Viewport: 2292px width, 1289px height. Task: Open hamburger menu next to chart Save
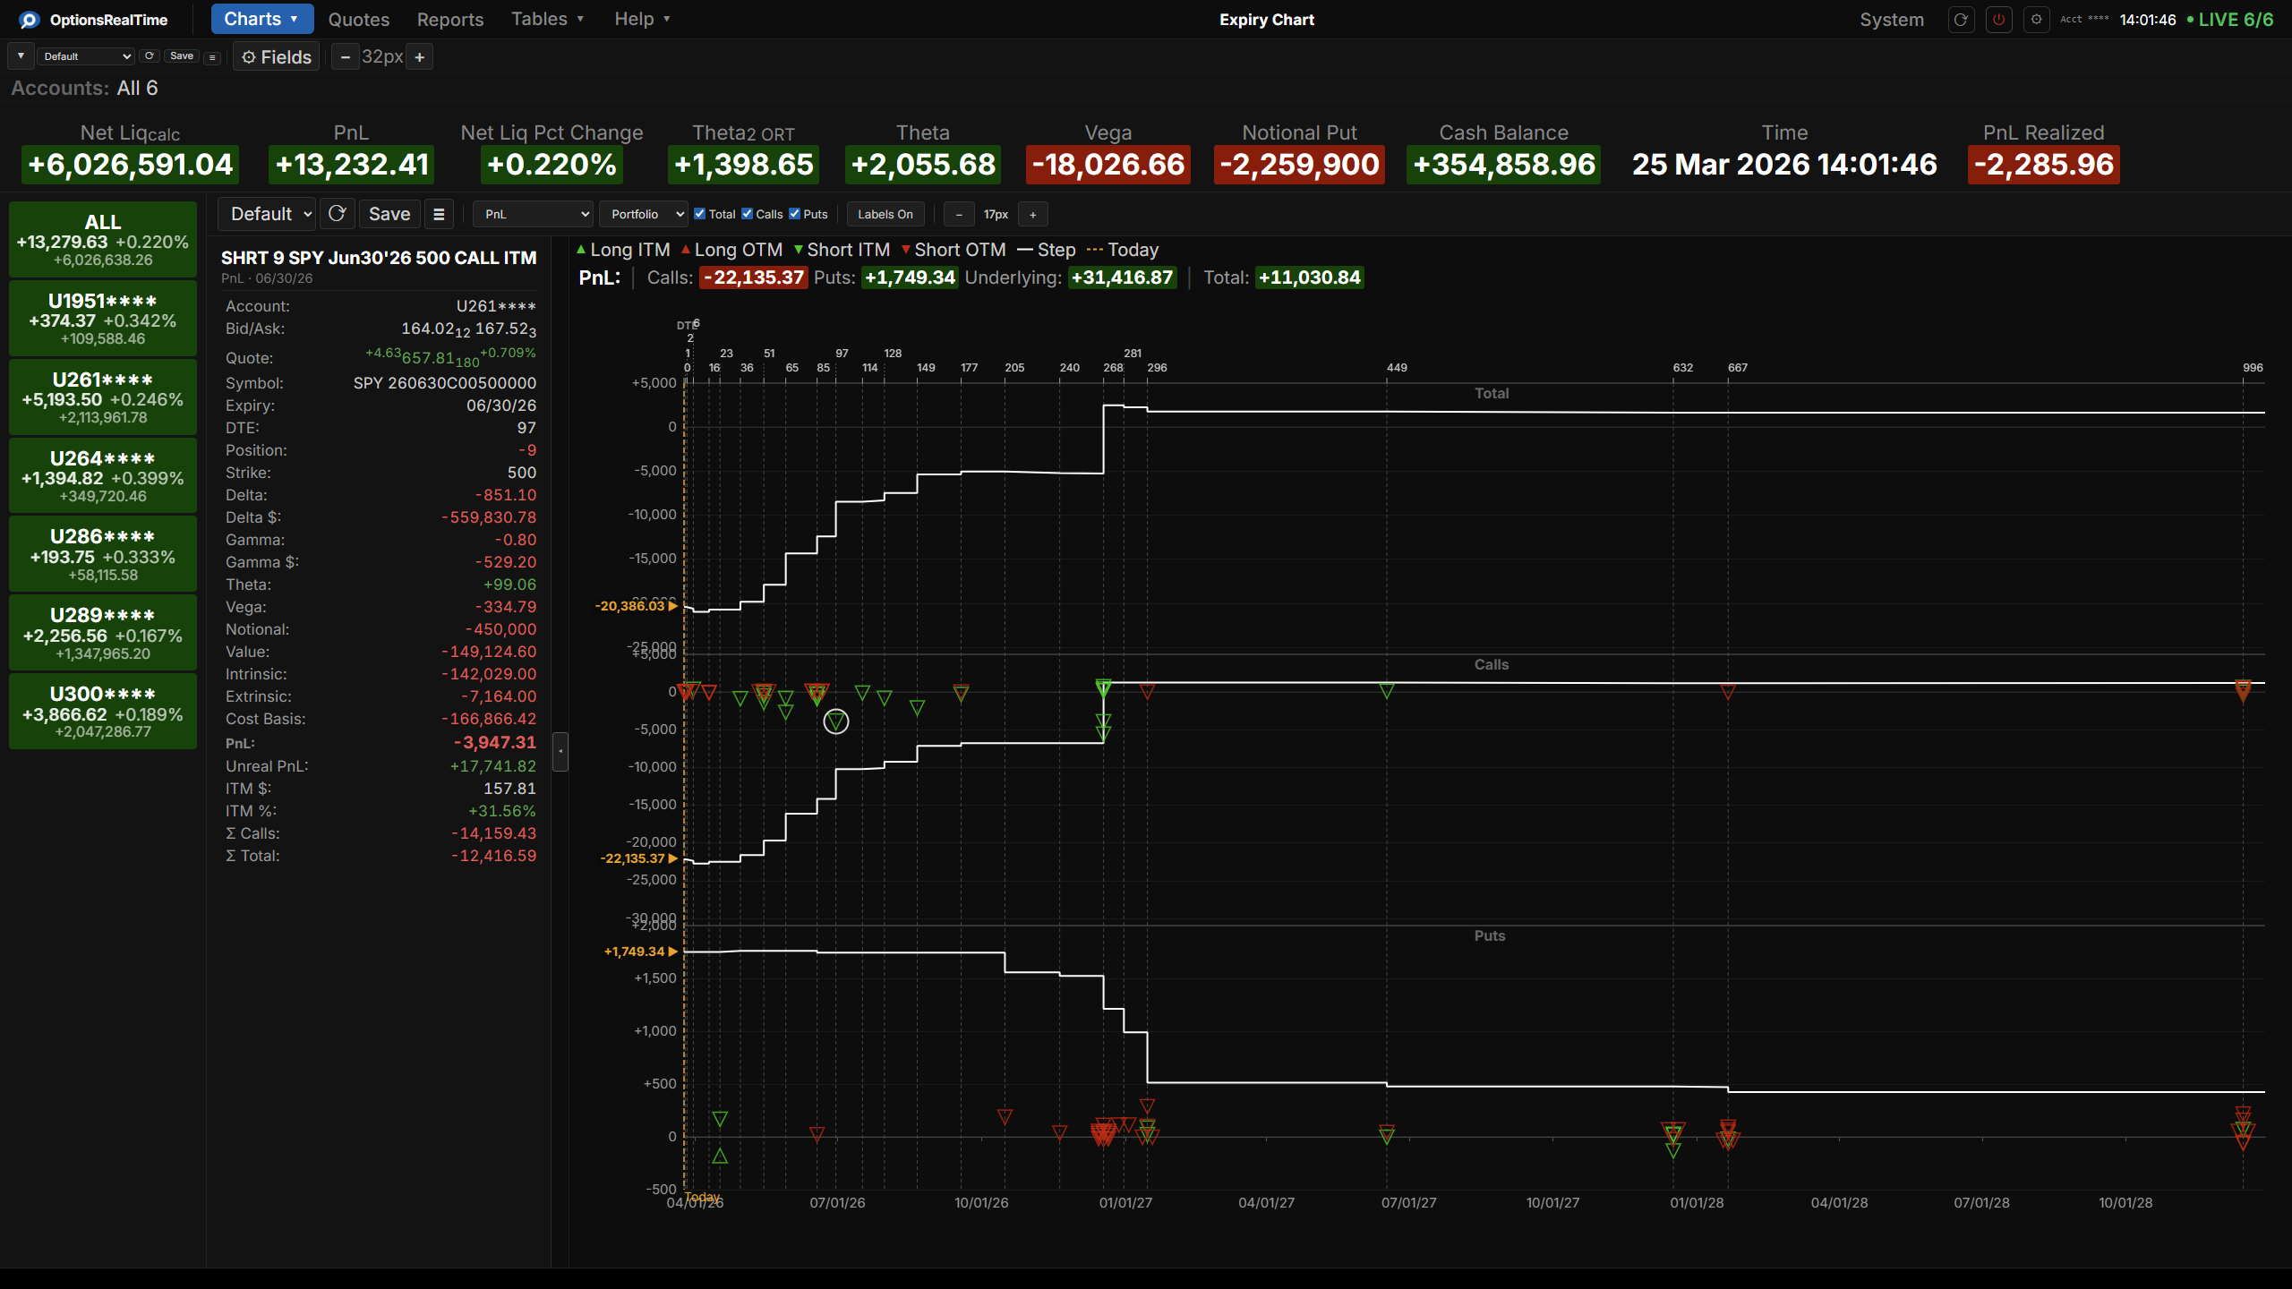point(439,214)
